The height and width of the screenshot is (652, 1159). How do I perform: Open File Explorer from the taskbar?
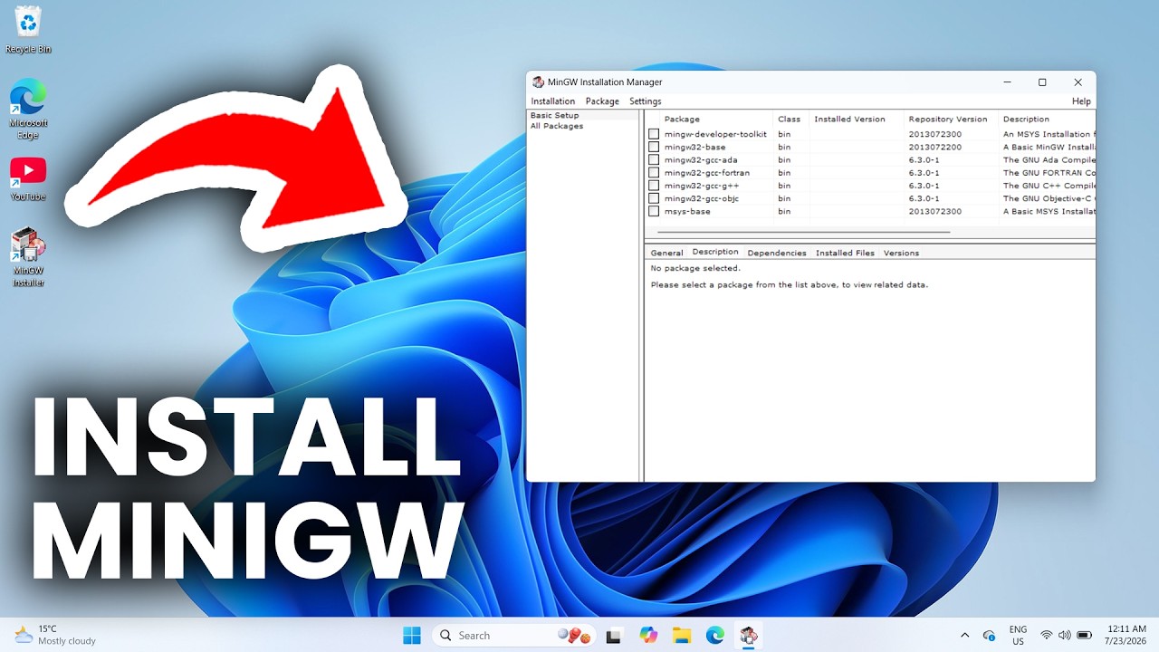(x=681, y=636)
